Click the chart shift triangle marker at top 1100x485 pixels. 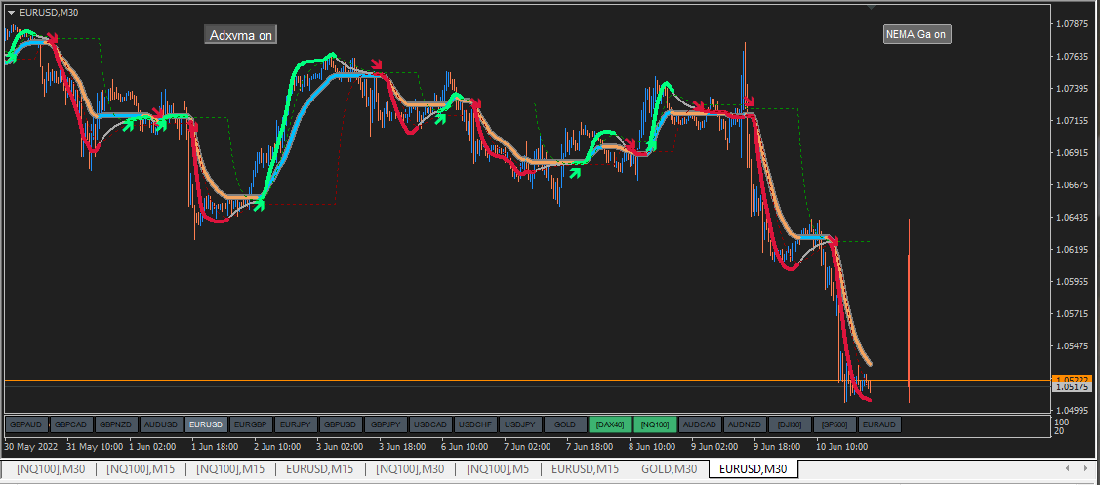pos(871,6)
